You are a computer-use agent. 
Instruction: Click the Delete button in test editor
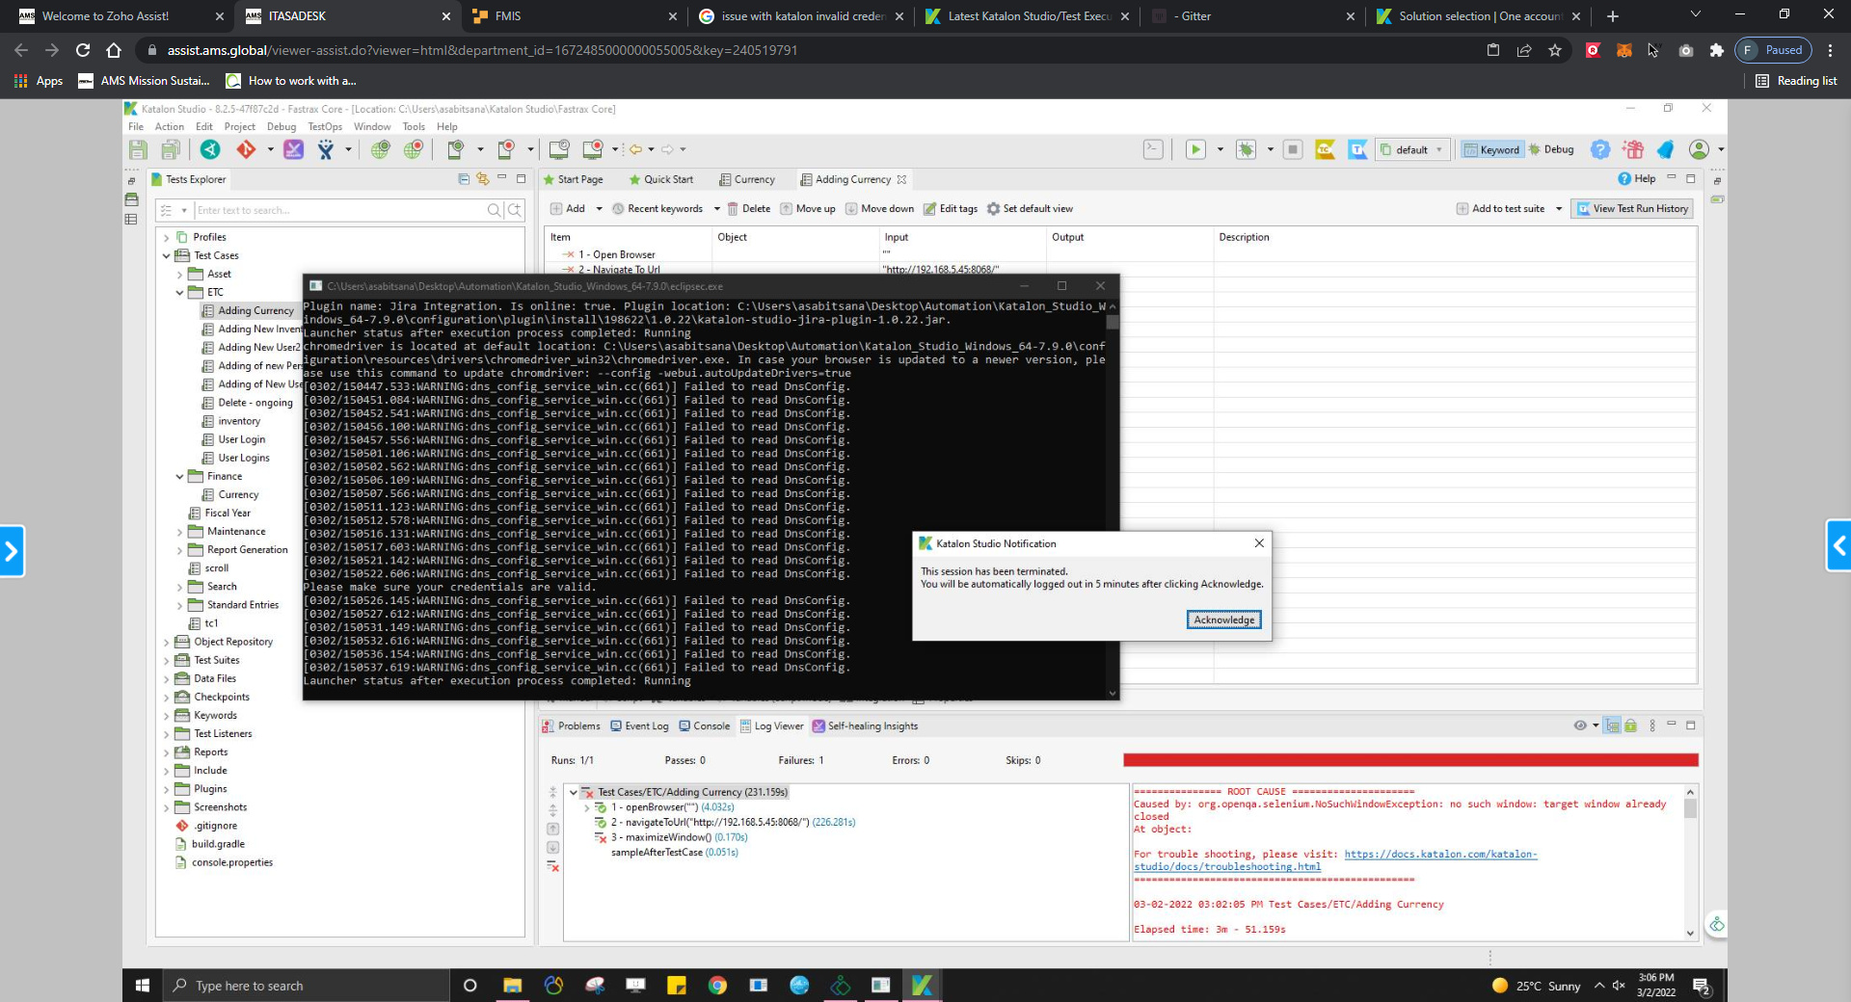coord(748,209)
